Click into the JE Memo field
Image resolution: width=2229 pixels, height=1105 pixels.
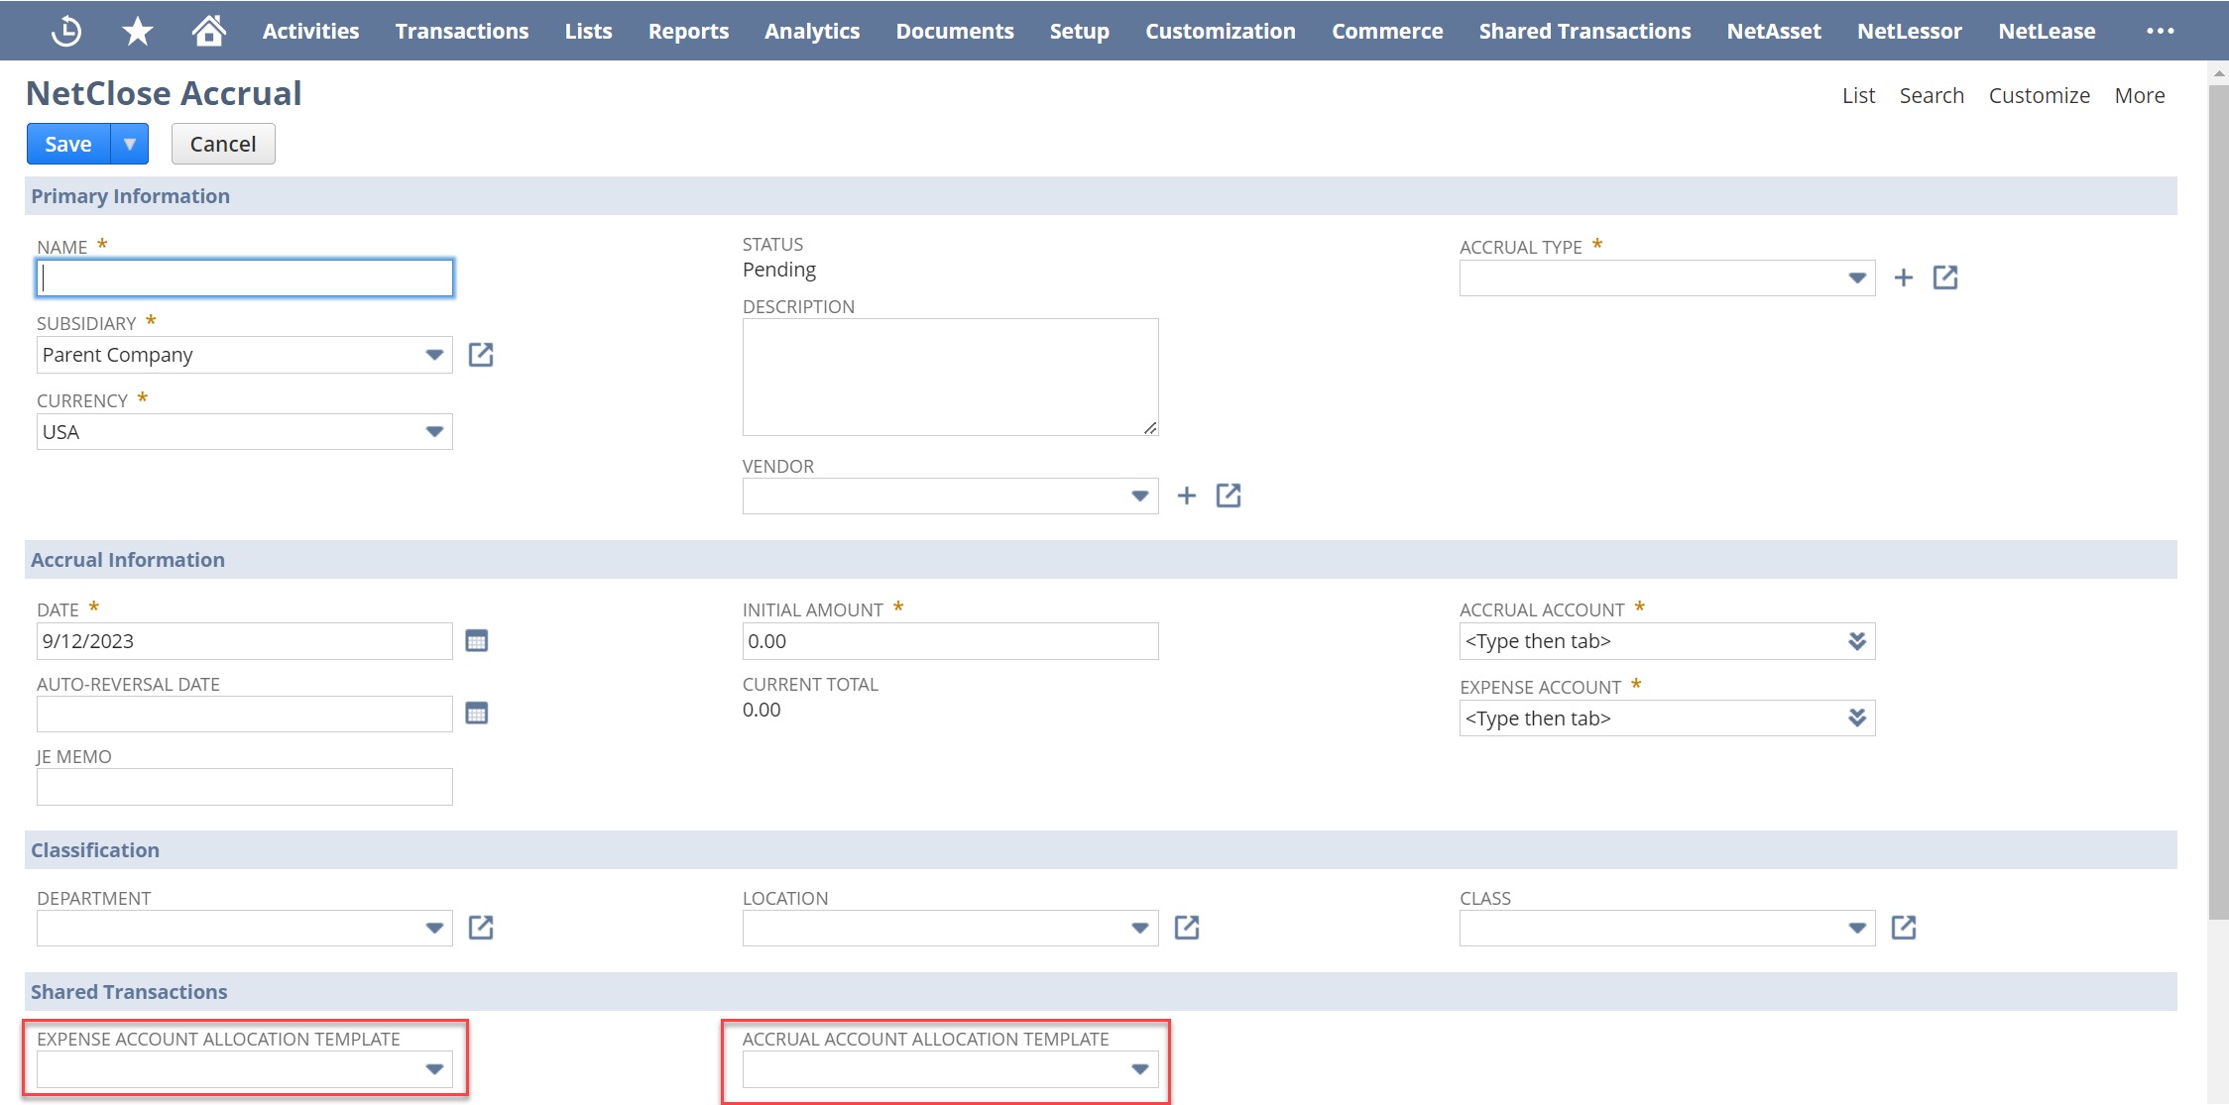tap(245, 787)
